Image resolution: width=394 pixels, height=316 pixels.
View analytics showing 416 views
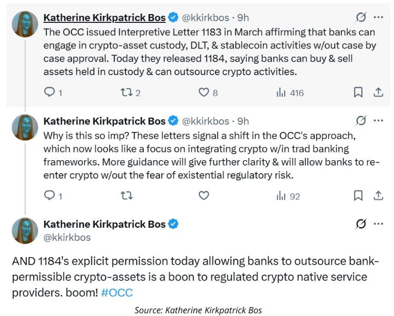point(281,93)
